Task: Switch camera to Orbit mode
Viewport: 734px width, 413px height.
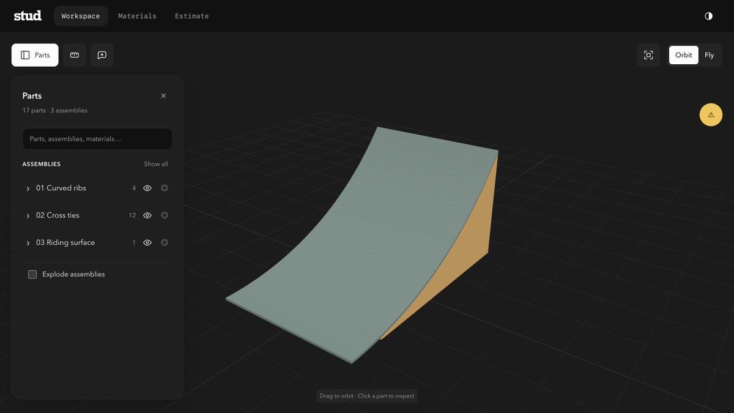Action: (x=684, y=55)
